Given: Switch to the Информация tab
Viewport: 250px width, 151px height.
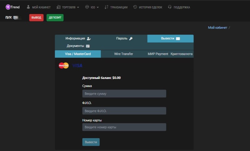Looking at the screenshot, I should coord(78,39).
